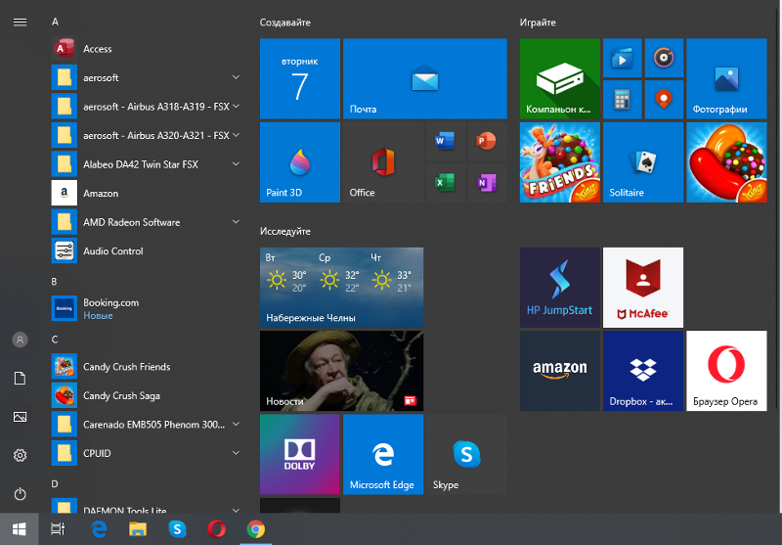This screenshot has height=545, width=782.
Task: Select Audio Control in the app list
Action: (x=112, y=251)
